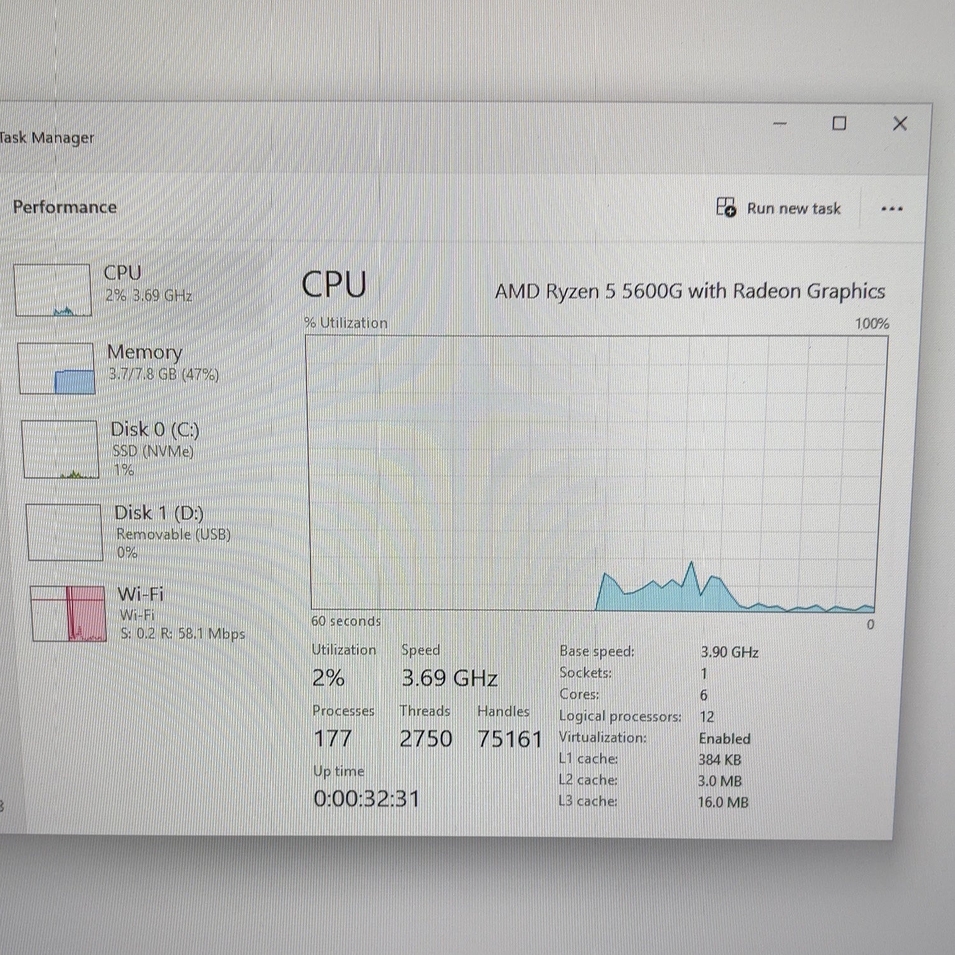Select the CPU mini graph thumbnail
Image resolution: width=955 pixels, height=955 pixels.
pyautogui.click(x=52, y=290)
